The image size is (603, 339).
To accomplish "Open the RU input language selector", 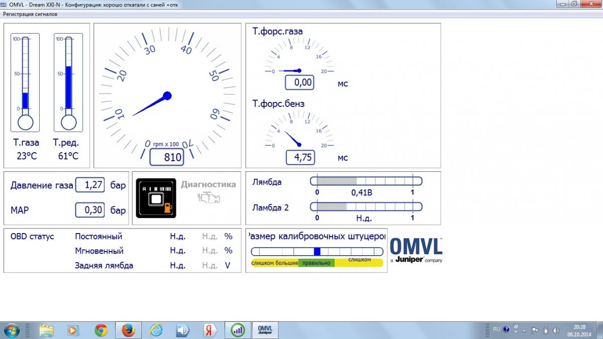I will (496, 329).
